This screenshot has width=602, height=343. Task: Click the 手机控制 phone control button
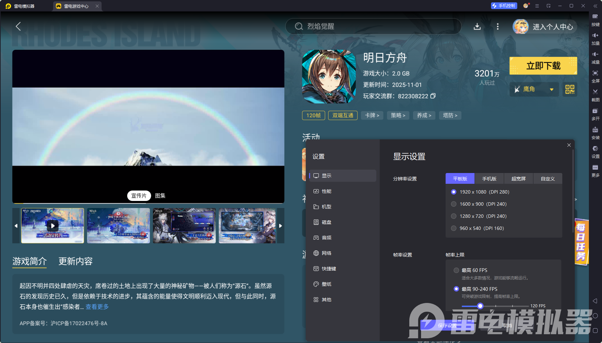504,6
